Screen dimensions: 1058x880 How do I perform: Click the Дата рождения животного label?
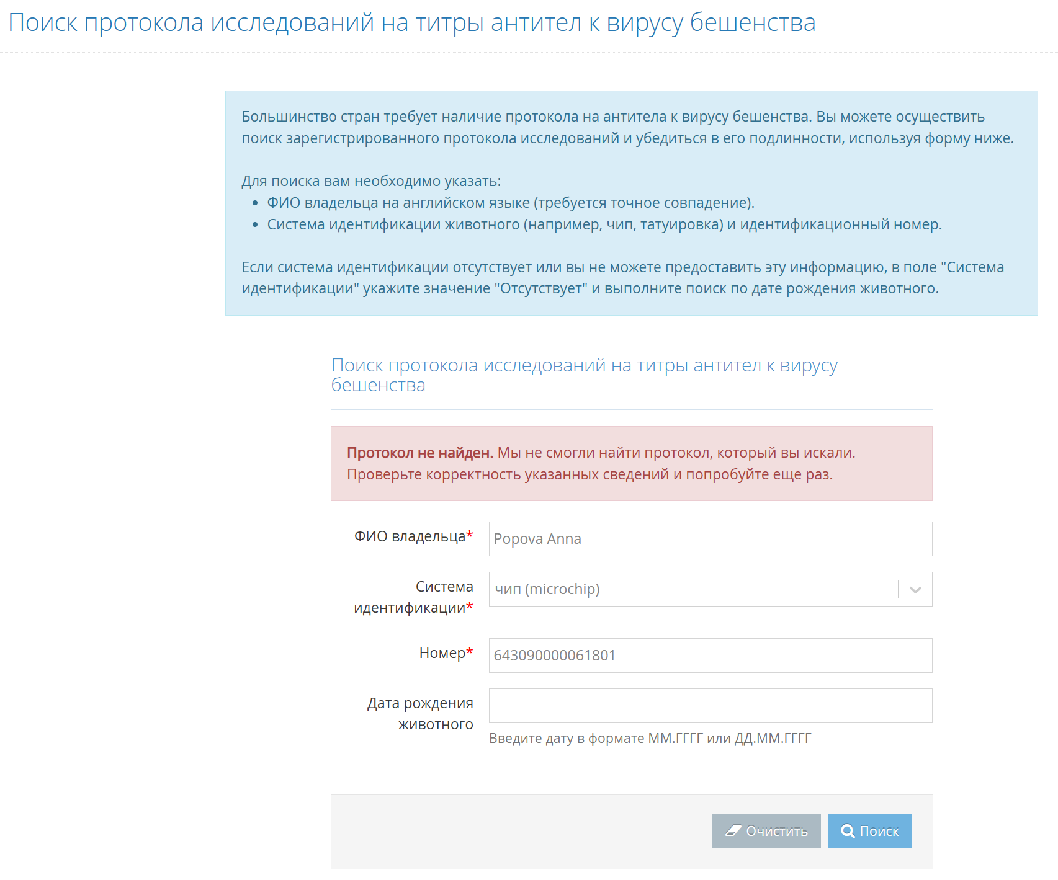[x=420, y=714]
